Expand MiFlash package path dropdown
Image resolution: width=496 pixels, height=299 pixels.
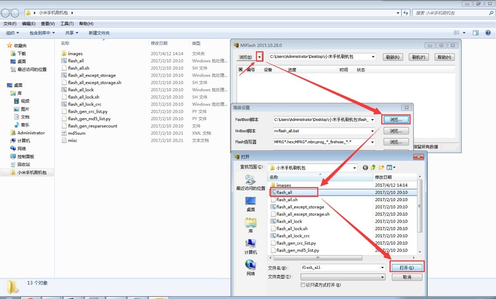coord(373,57)
